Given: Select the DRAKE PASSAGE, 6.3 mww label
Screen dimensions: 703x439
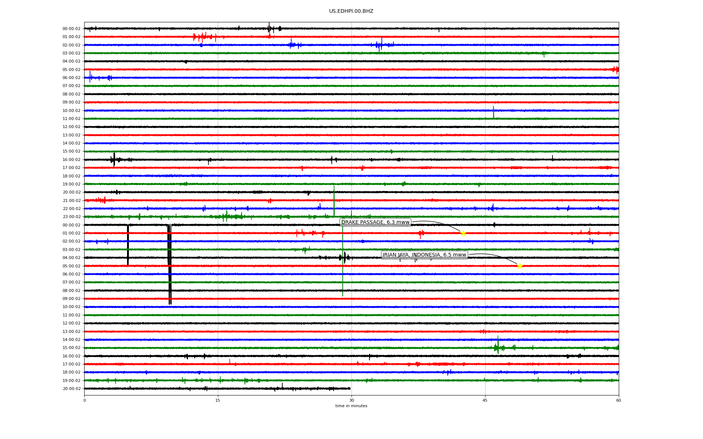Looking at the screenshot, I should point(375,222).
